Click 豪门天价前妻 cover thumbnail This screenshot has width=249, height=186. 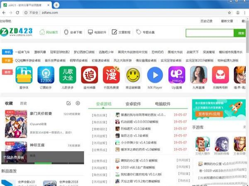click(16, 124)
